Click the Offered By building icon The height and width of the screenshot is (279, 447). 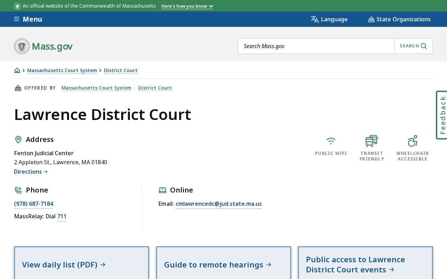pyautogui.click(x=18, y=88)
